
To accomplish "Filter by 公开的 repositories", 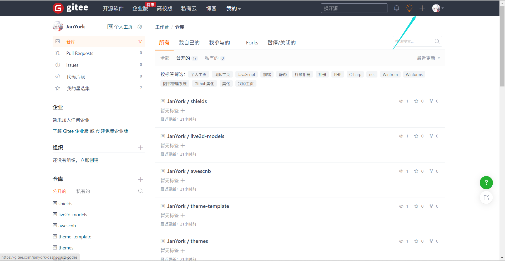I will click(187, 58).
